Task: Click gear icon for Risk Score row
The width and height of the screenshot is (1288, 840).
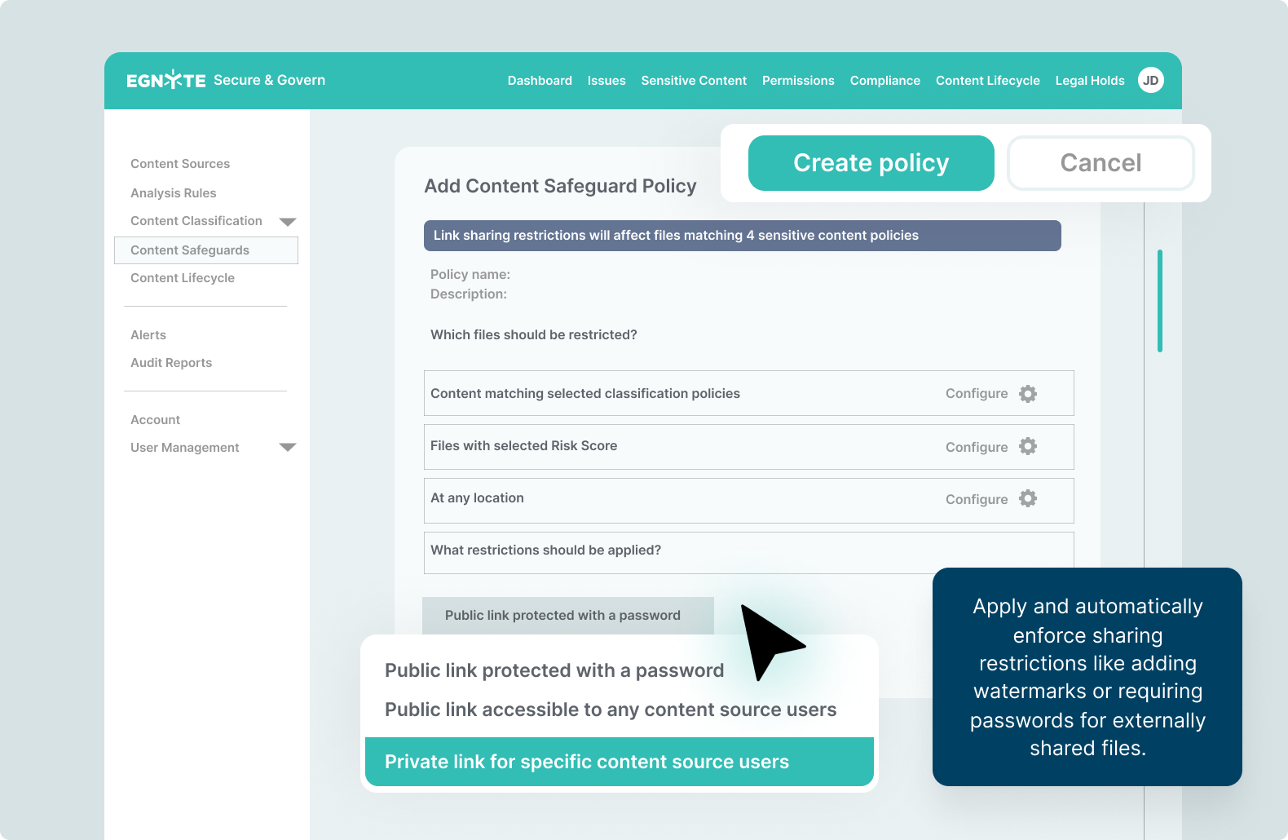Action: point(1028,446)
